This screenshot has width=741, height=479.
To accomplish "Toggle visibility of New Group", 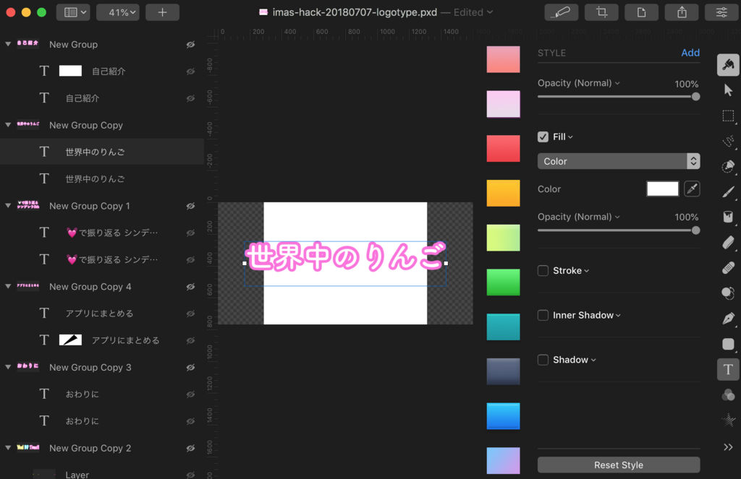I will (190, 44).
